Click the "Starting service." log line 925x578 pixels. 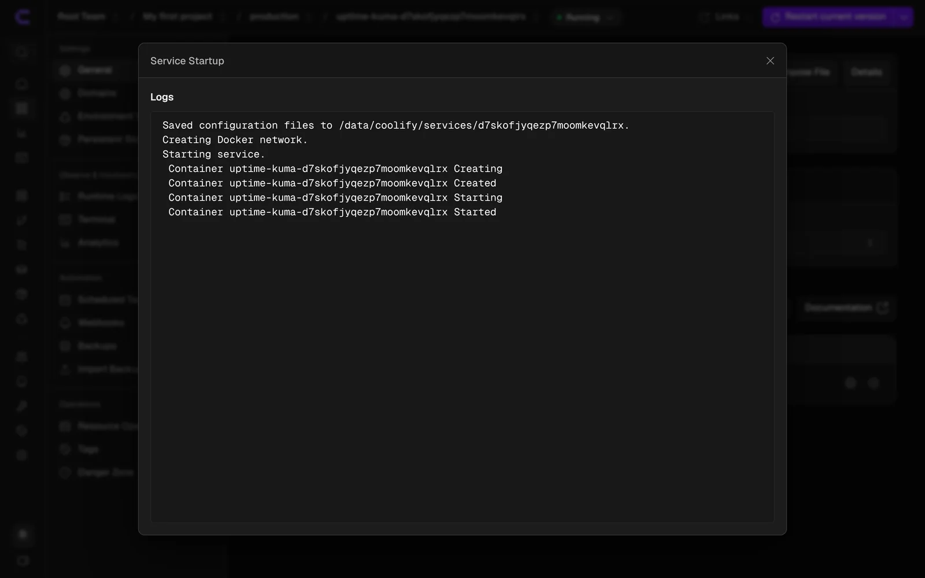213,154
